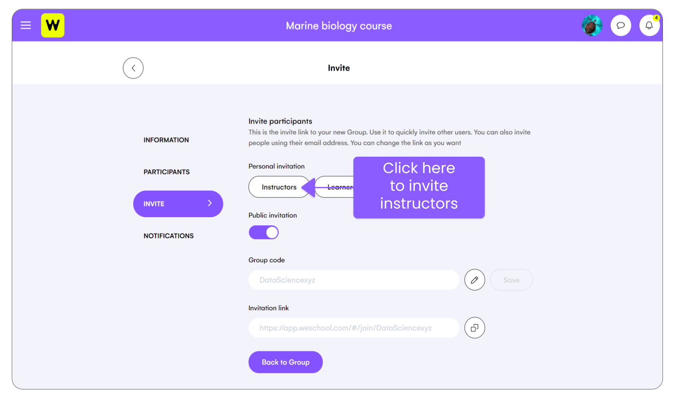The width and height of the screenshot is (681, 399).
Task: Go back using the circled arrow
Action: (x=133, y=68)
